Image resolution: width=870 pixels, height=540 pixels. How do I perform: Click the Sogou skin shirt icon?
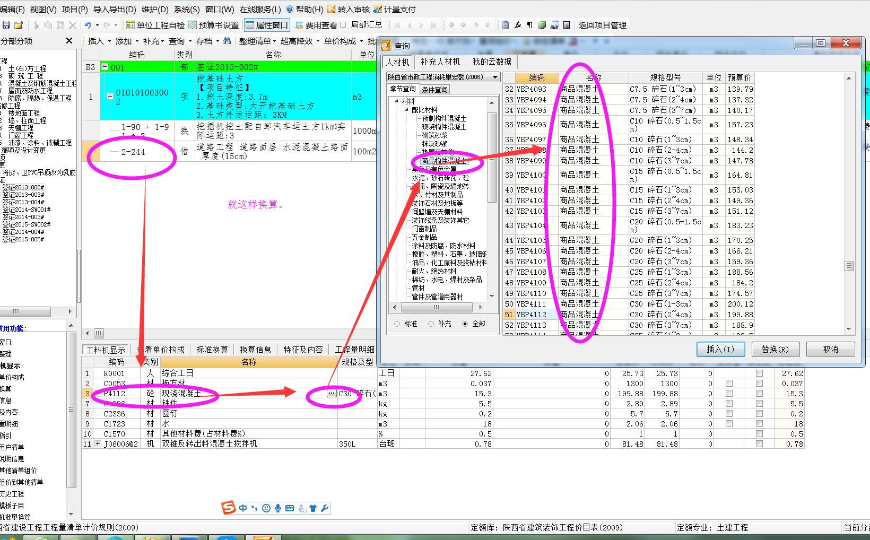click(313, 508)
